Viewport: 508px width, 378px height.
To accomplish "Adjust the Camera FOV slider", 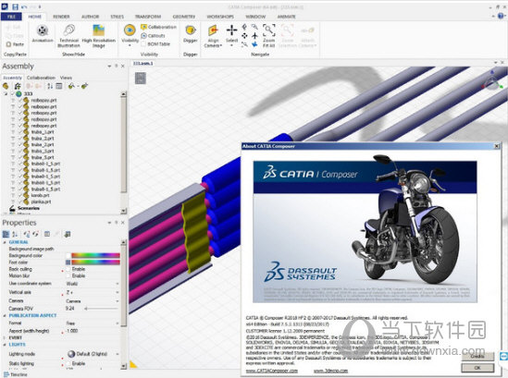I will pyautogui.click(x=101, y=309).
